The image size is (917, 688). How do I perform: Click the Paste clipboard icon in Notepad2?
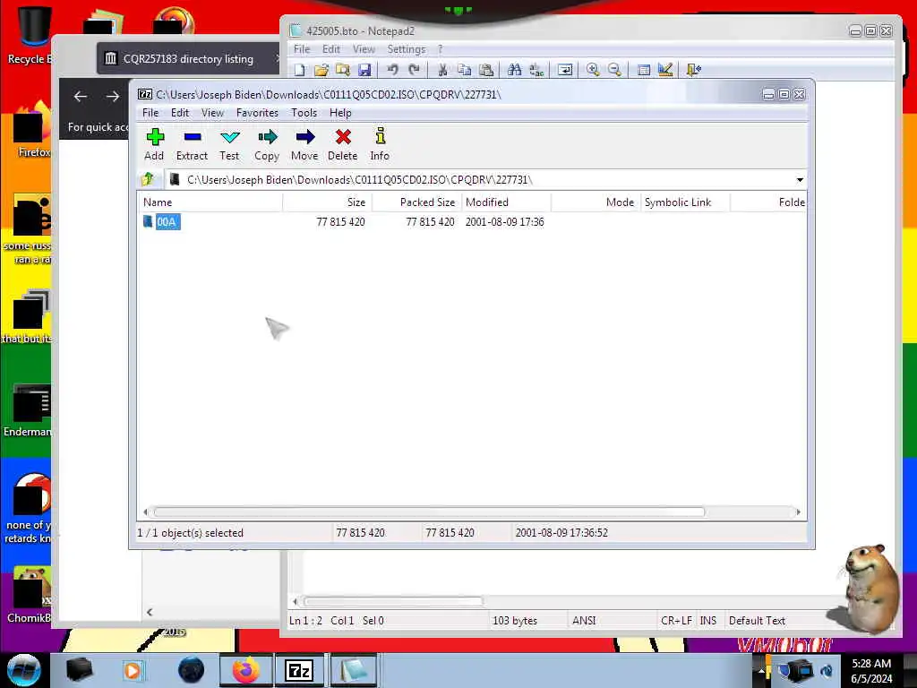coord(486,70)
